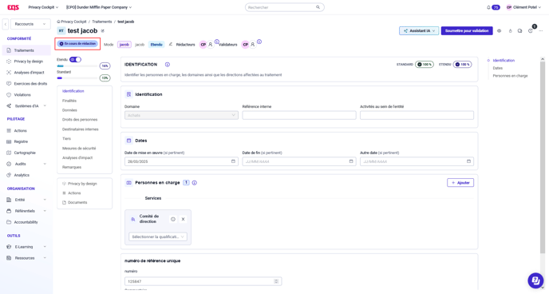Collapse the left sidebar with arrow
The image size is (549, 294).
click(6, 24)
